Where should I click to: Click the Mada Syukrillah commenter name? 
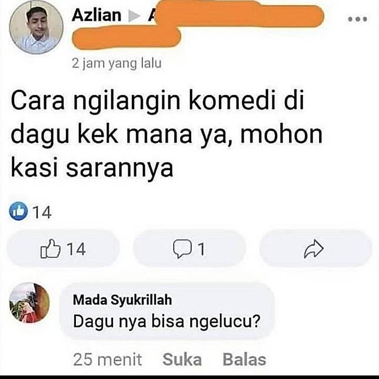tap(122, 300)
